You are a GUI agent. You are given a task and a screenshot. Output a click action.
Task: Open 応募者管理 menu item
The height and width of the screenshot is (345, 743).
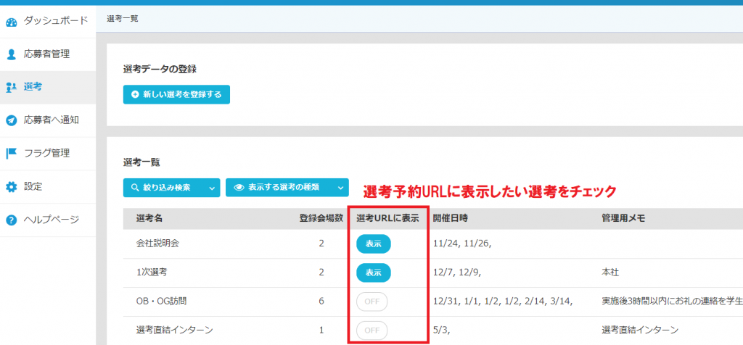[x=47, y=54]
